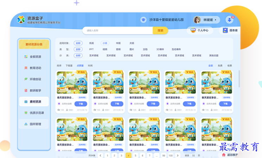Select the 其他主题 category

[x=214, y=55]
